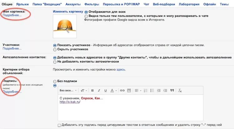
Task: Insert an image into the signature
Action: (x=129, y=90)
